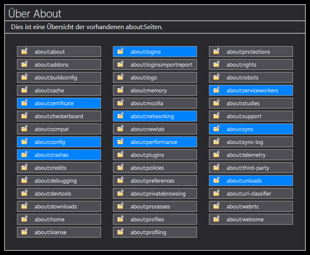Screen dimensions: 310x255
Task: Open about:privatebrowsing
Action: [155, 193]
